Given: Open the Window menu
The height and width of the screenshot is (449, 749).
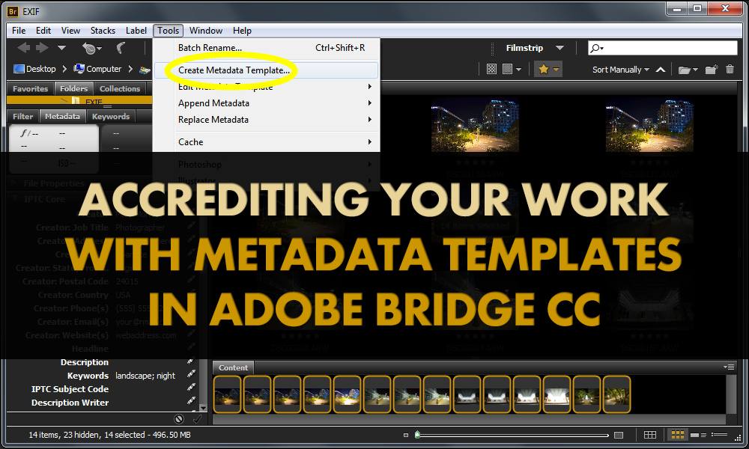Looking at the screenshot, I should pos(206,31).
